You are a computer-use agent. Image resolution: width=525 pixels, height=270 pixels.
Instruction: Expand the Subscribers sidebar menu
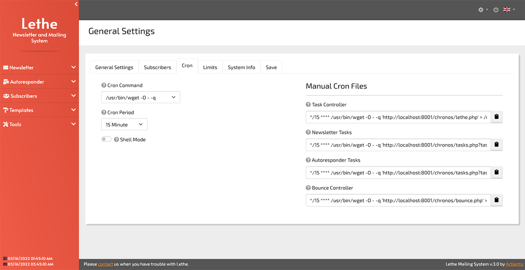(x=39, y=96)
